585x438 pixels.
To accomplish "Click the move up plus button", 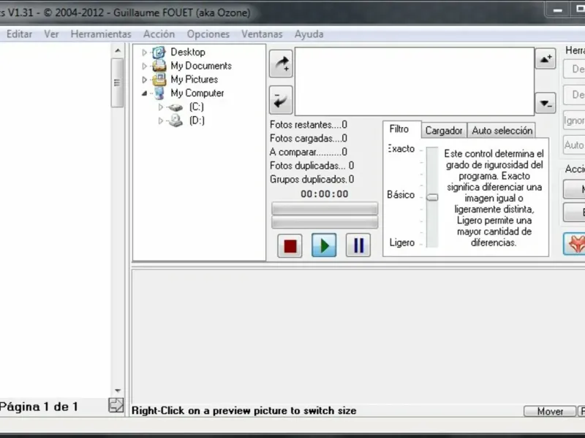I will tap(546, 58).
